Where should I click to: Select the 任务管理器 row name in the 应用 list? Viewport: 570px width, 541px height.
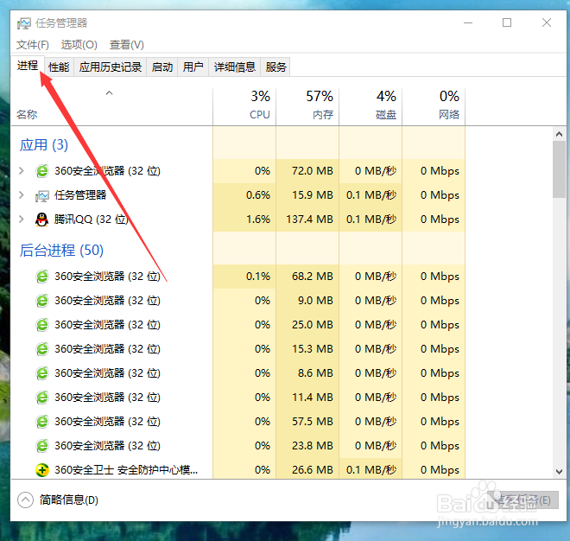80,195
